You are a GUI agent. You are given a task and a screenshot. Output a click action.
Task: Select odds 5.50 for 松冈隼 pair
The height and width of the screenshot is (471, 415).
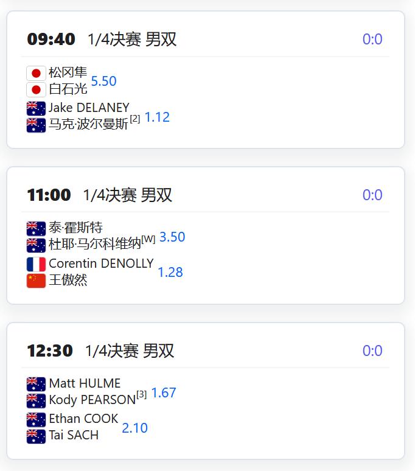103,81
